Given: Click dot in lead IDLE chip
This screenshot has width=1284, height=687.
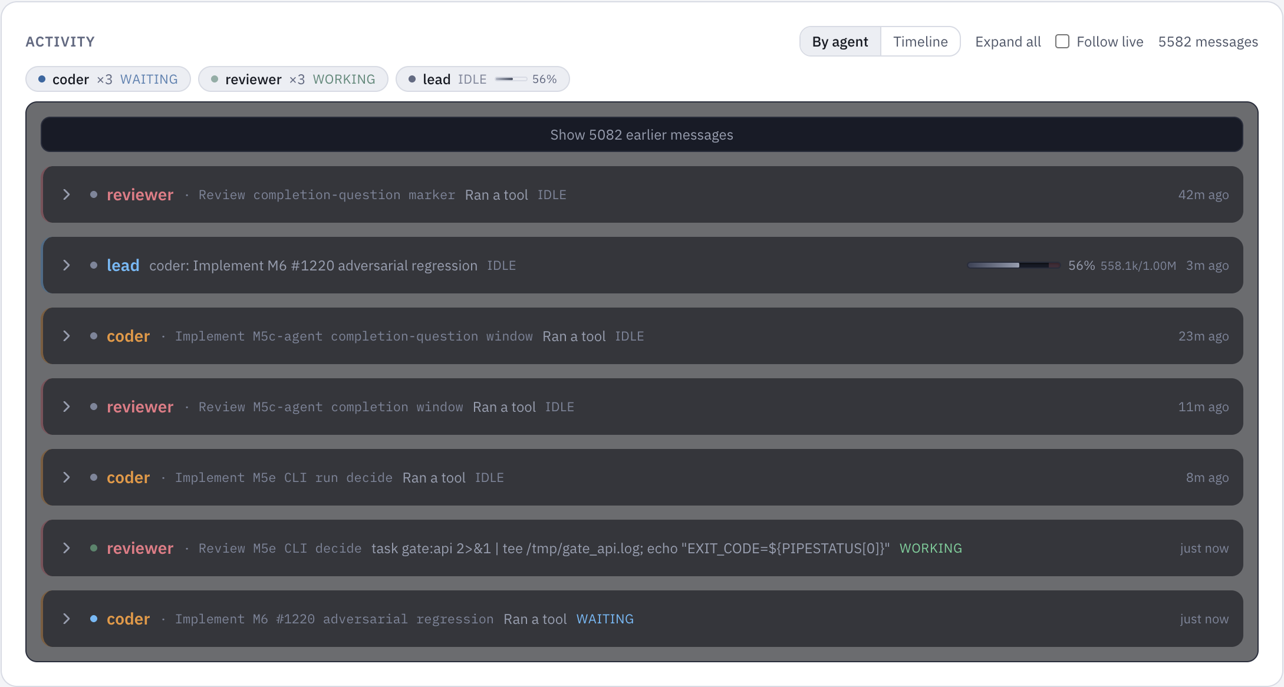Looking at the screenshot, I should coord(412,79).
